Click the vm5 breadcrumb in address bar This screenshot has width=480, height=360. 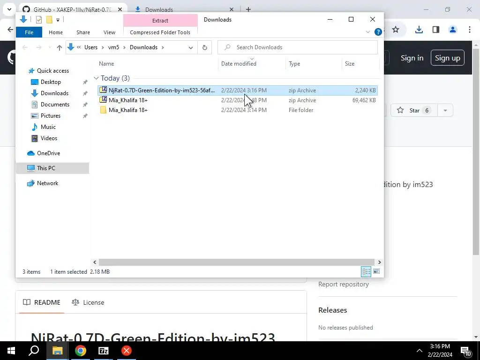(x=113, y=47)
